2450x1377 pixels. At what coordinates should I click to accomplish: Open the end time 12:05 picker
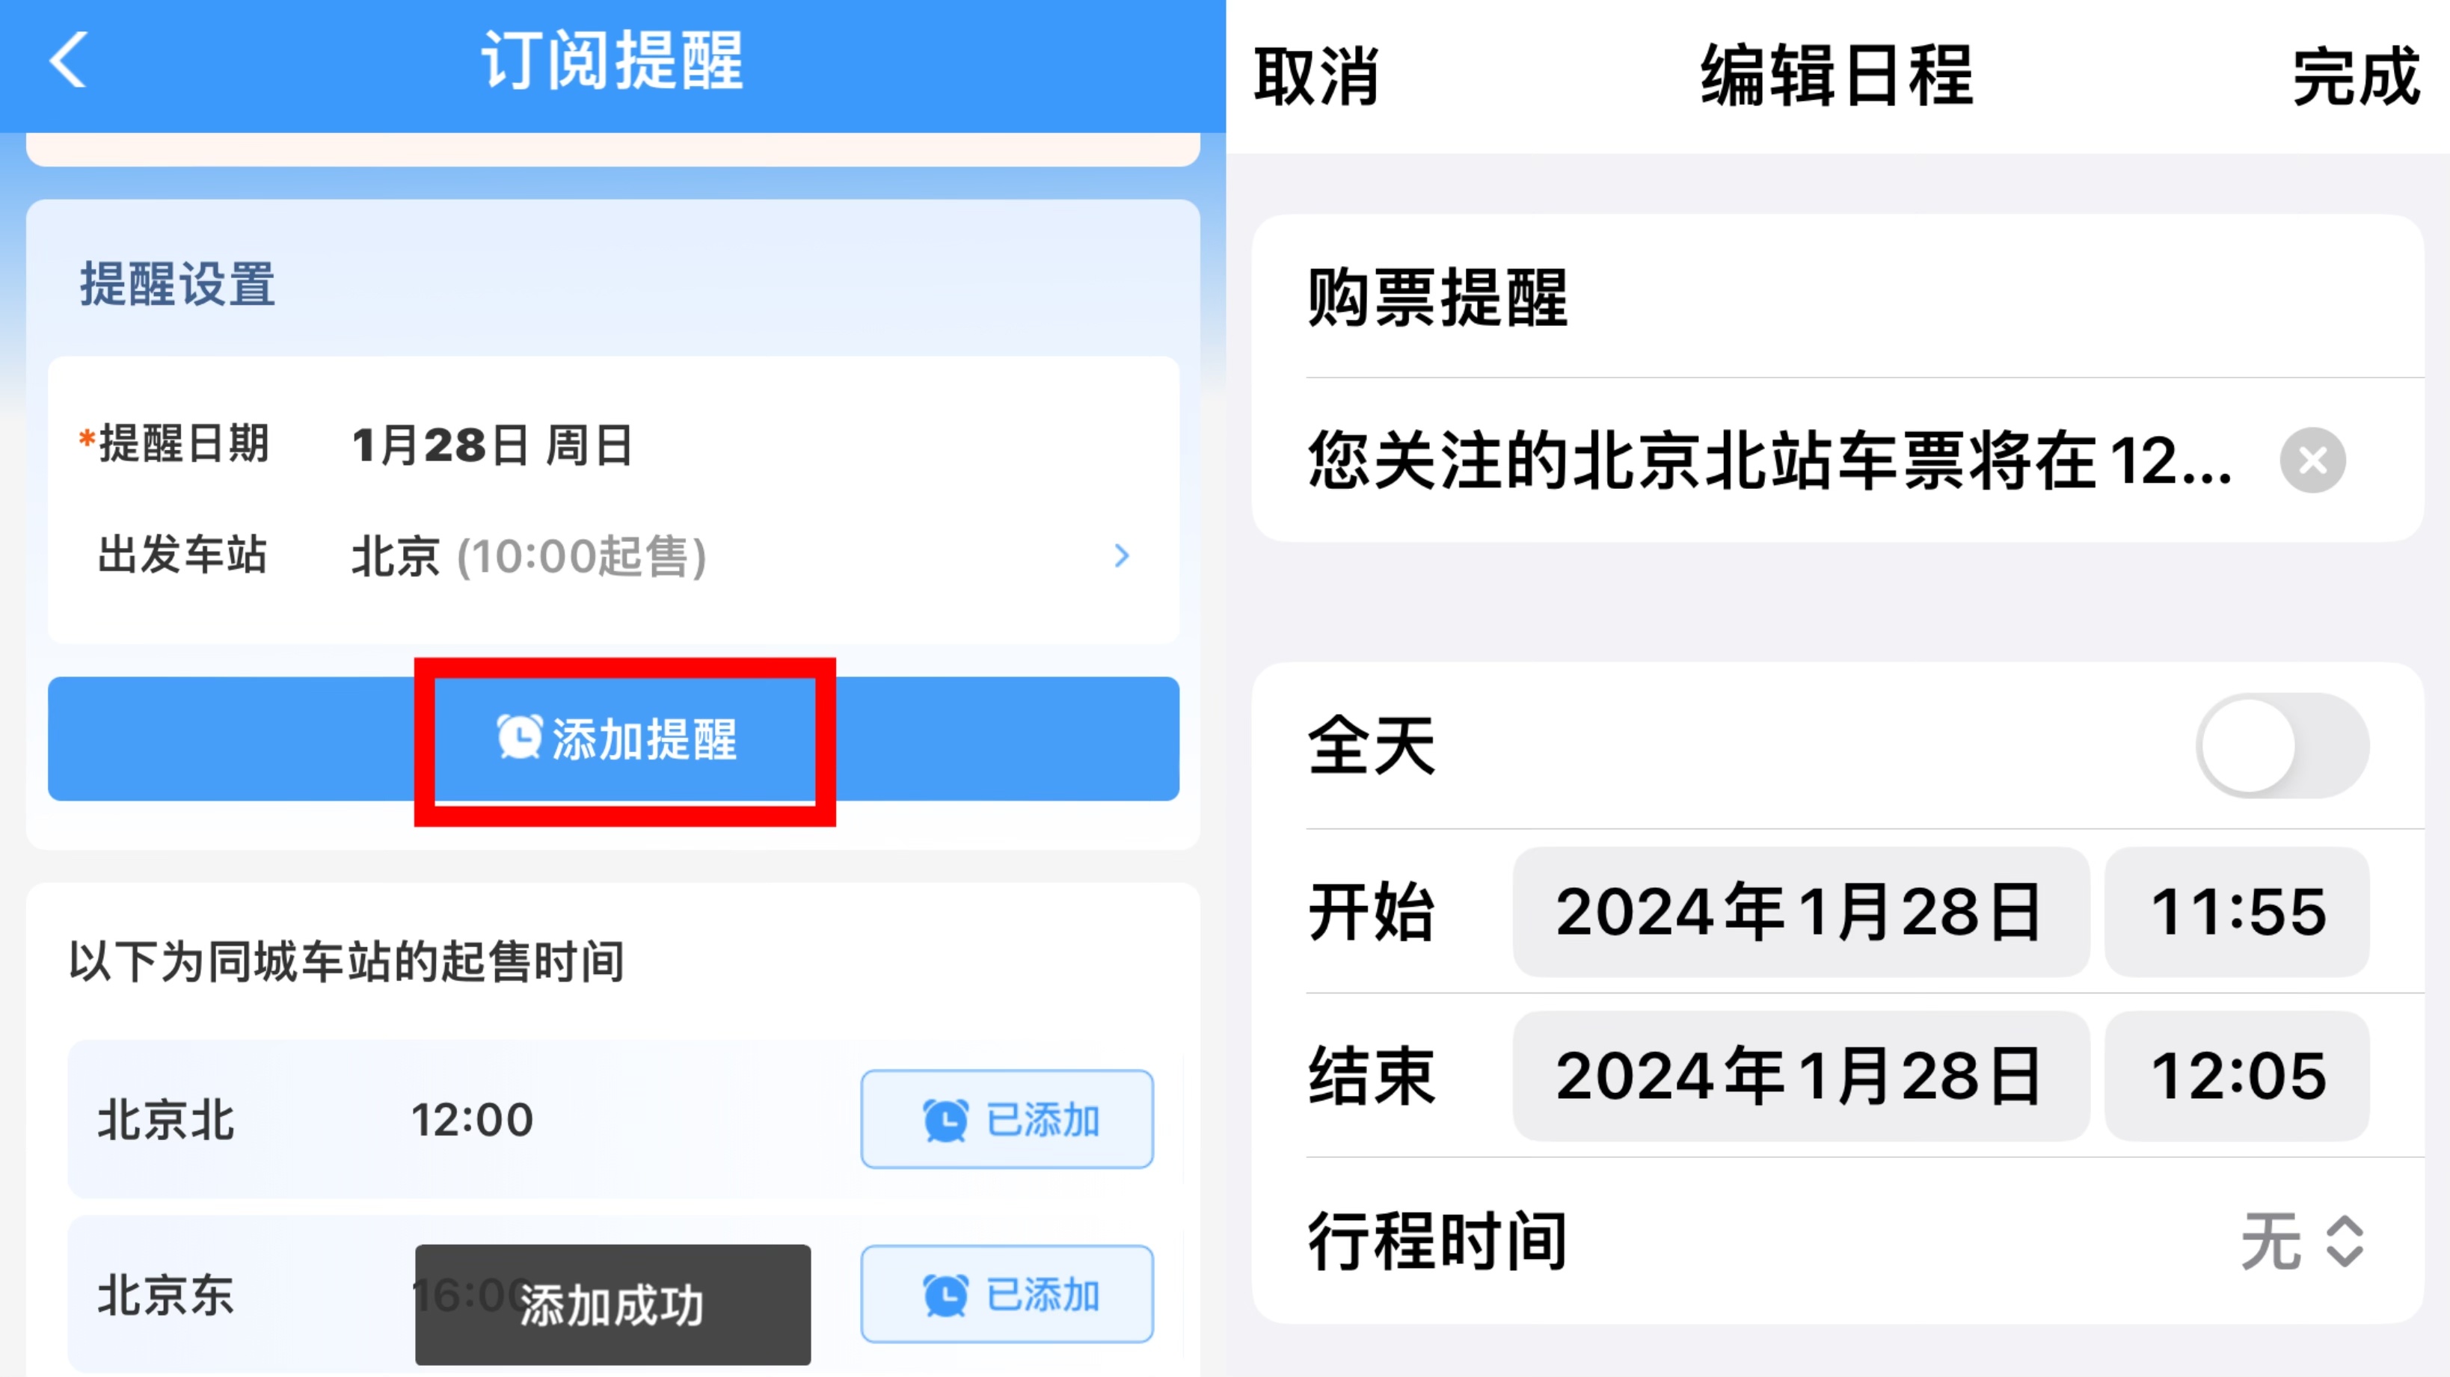[2237, 1076]
